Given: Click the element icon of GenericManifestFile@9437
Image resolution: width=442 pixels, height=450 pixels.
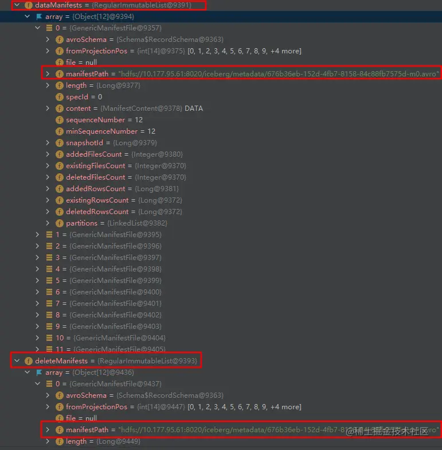Looking at the screenshot, I should (x=49, y=383).
